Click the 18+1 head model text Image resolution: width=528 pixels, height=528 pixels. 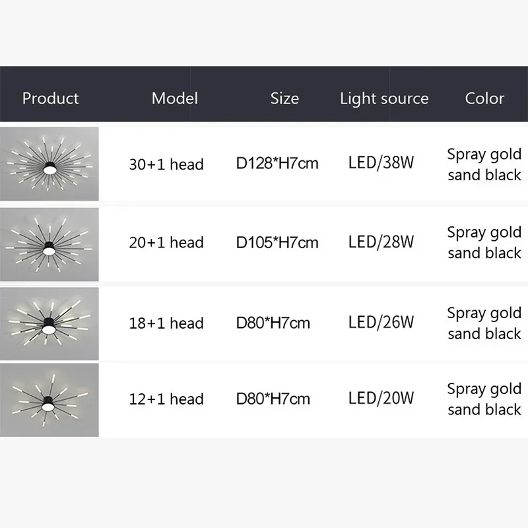[x=166, y=323]
